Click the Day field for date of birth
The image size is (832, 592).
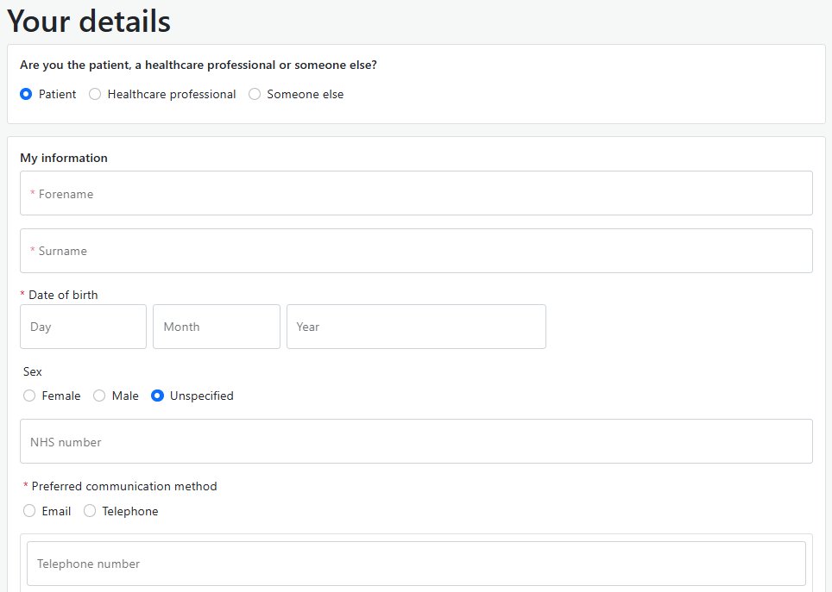click(83, 327)
